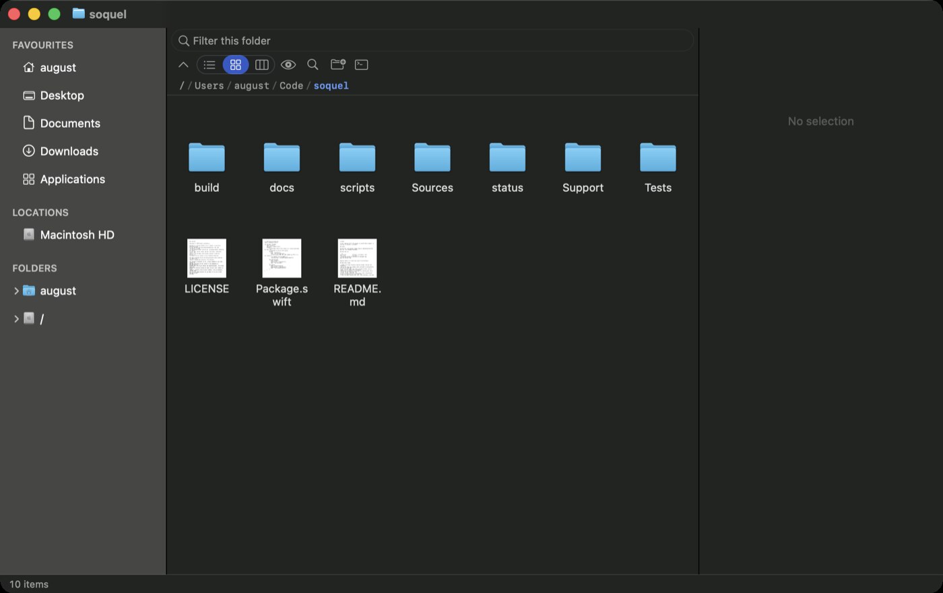The width and height of the screenshot is (943, 593).
Task: Navigate to root slash in the breadcrumb
Action: click(182, 85)
